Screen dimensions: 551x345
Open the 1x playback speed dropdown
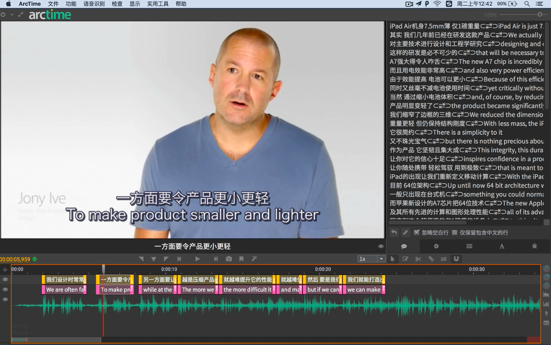372,259
